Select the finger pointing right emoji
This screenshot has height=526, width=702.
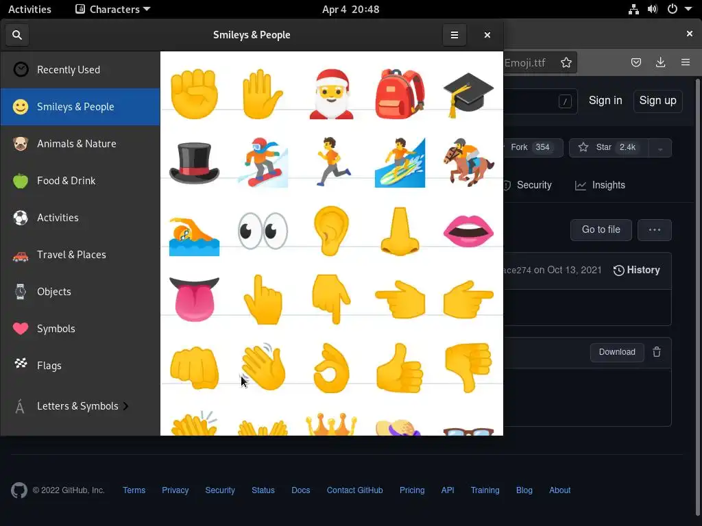[x=468, y=299]
